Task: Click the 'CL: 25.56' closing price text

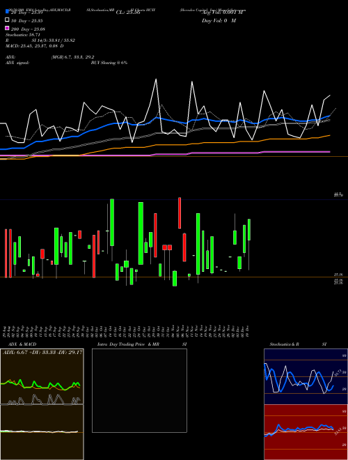Action: [128, 13]
